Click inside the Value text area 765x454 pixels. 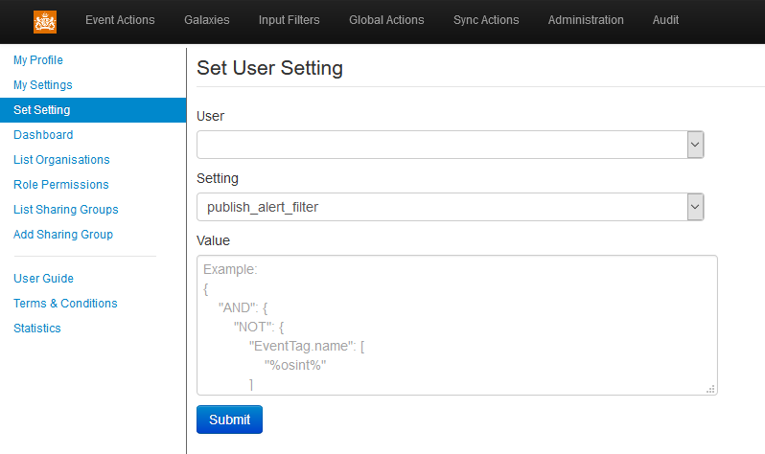pyautogui.click(x=456, y=325)
